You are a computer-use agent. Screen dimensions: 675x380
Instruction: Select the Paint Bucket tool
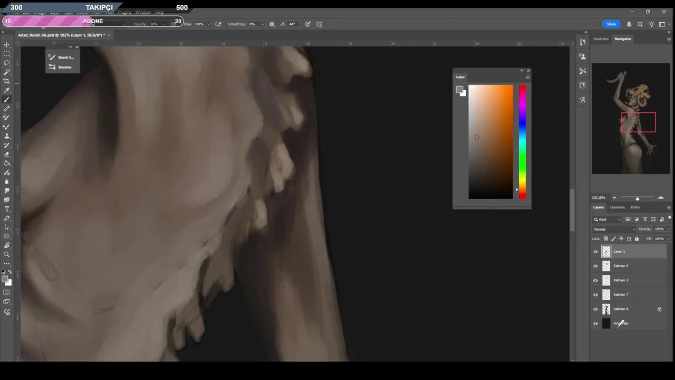[7, 163]
